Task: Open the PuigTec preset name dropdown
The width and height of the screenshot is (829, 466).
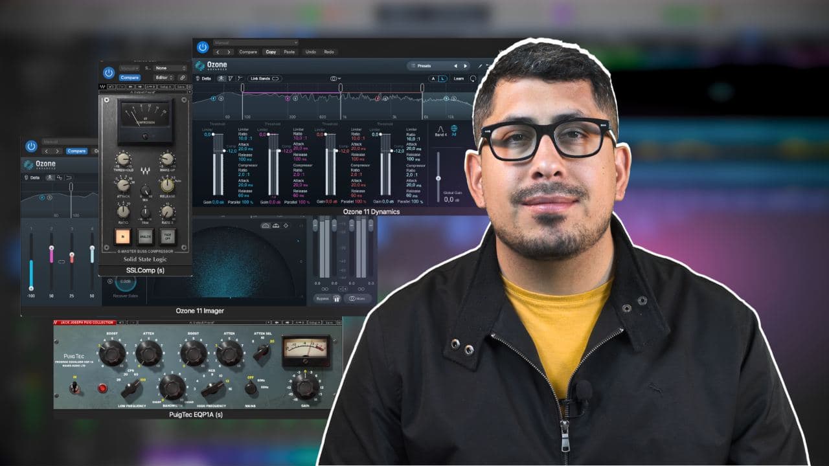Action: pyautogui.click(x=204, y=322)
